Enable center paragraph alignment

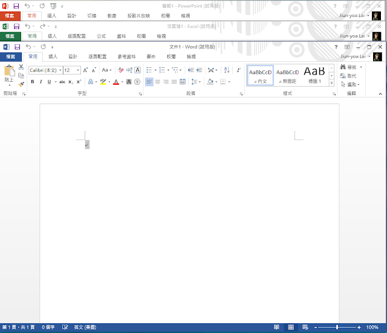[x=157, y=82]
